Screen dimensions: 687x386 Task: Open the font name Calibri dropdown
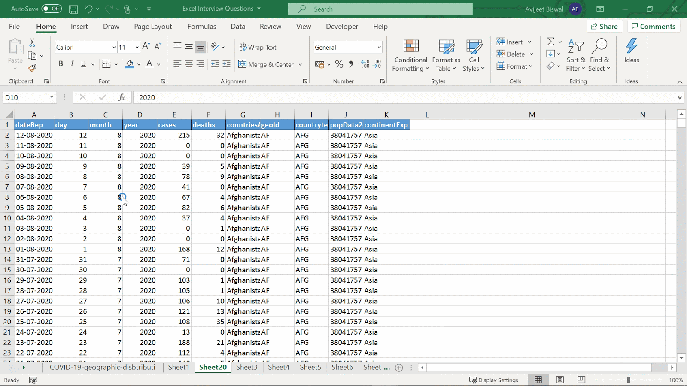114,47
